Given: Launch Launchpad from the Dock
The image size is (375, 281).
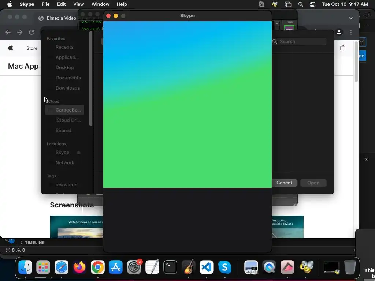Looking at the screenshot, I should [43, 267].
